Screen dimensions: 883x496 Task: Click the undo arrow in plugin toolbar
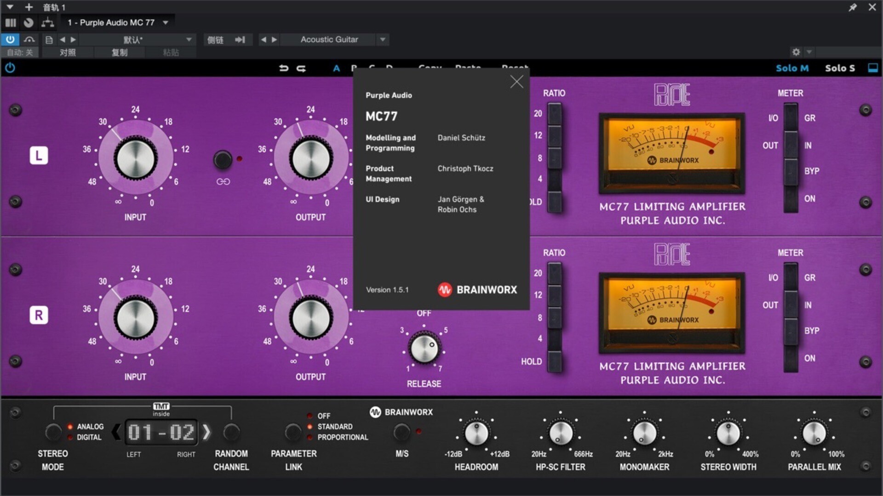[284, 68]
